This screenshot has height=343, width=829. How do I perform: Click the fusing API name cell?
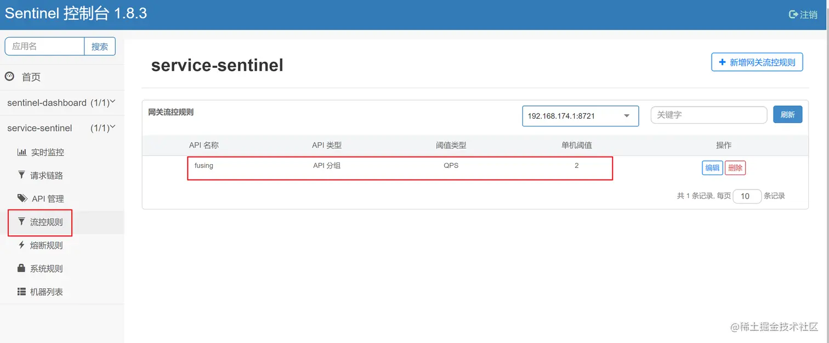pos(204,165)
